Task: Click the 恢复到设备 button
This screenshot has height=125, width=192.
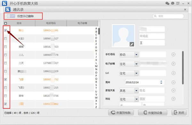Action: pos(153,113)
